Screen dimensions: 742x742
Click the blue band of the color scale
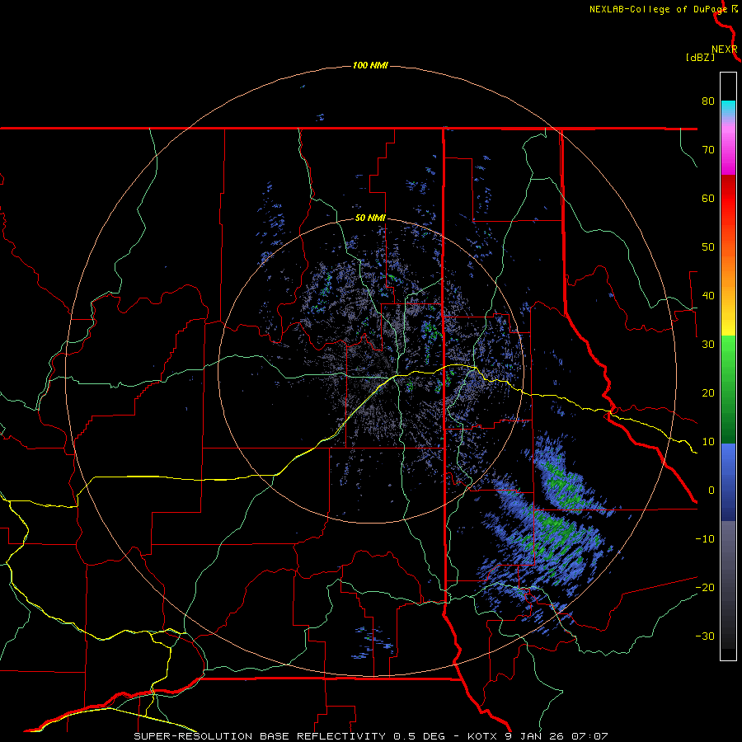pos(728,482)
